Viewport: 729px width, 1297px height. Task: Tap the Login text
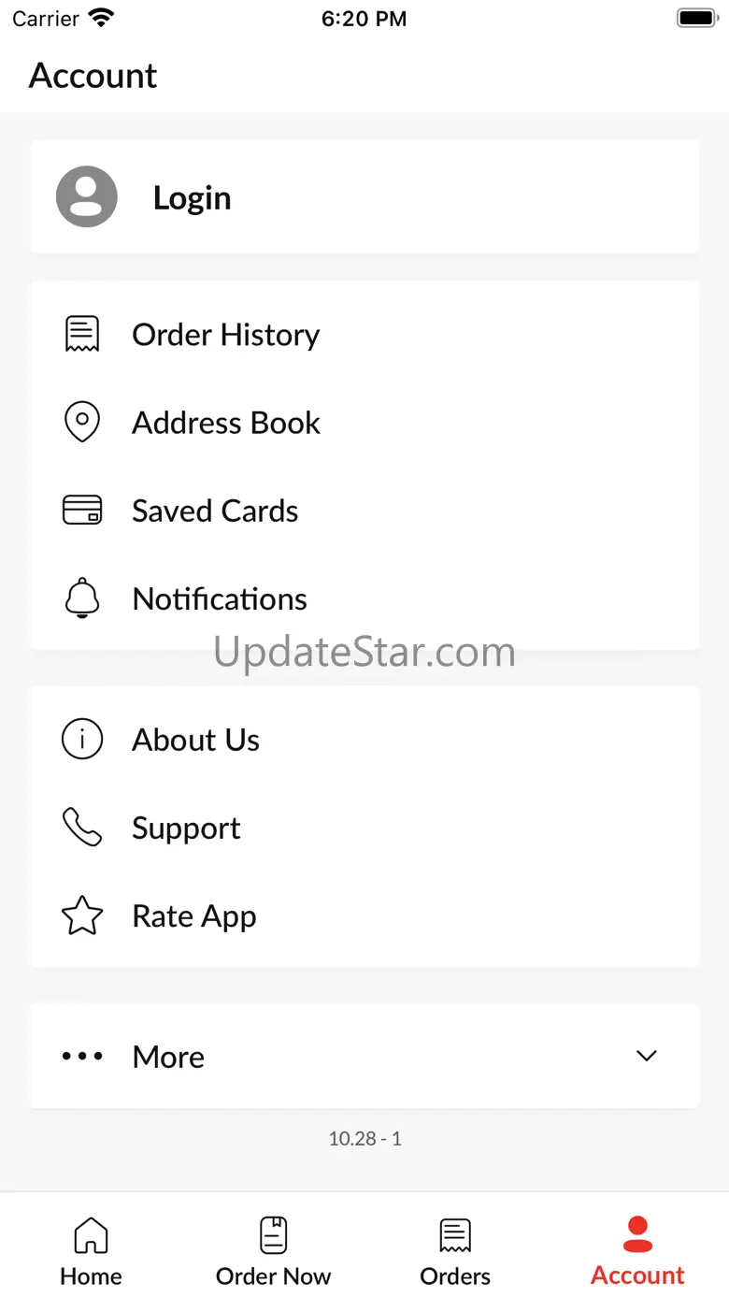[x=192, y=197]
